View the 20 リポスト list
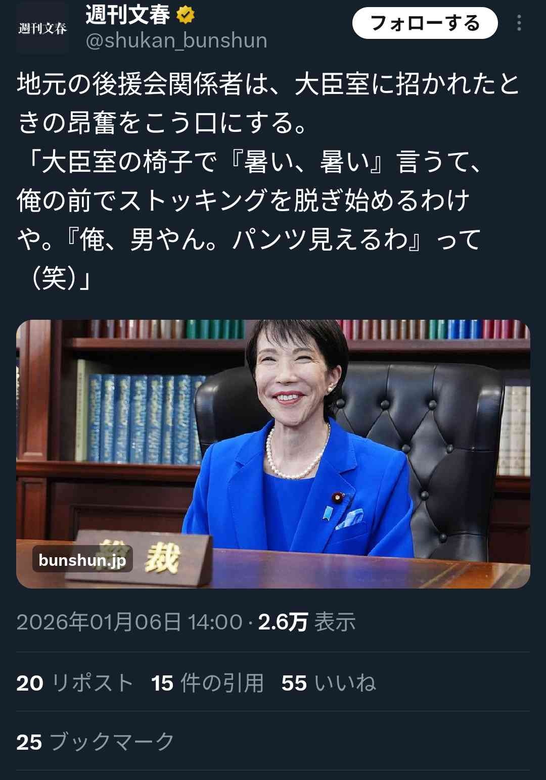Screen dimensions: 546x780 pos(75,683)
